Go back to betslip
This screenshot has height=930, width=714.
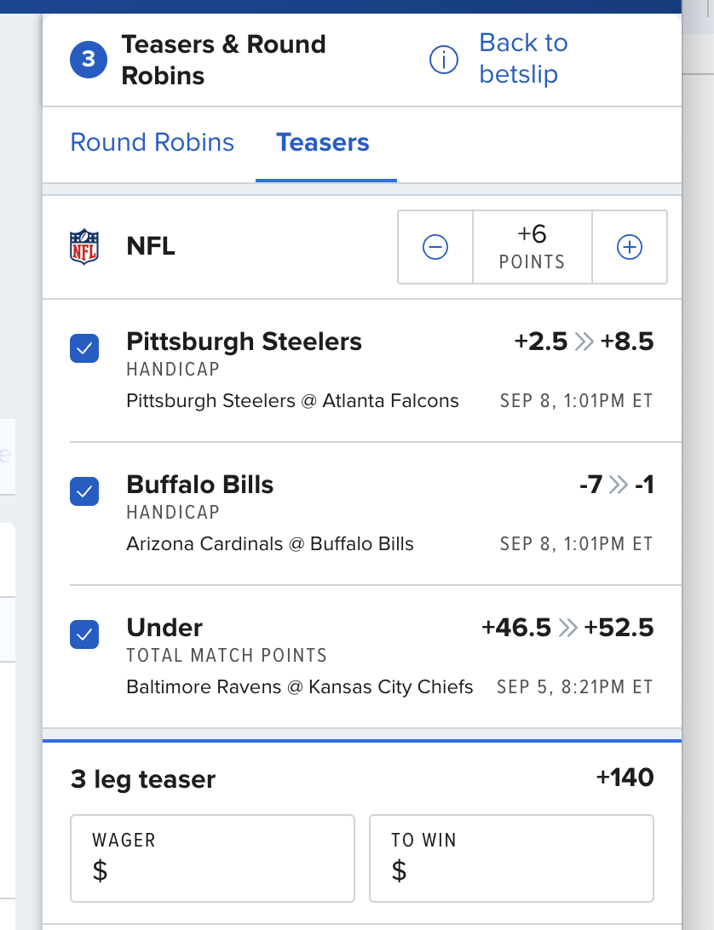523,58
